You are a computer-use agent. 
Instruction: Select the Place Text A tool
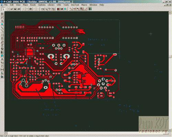point(2,59)
